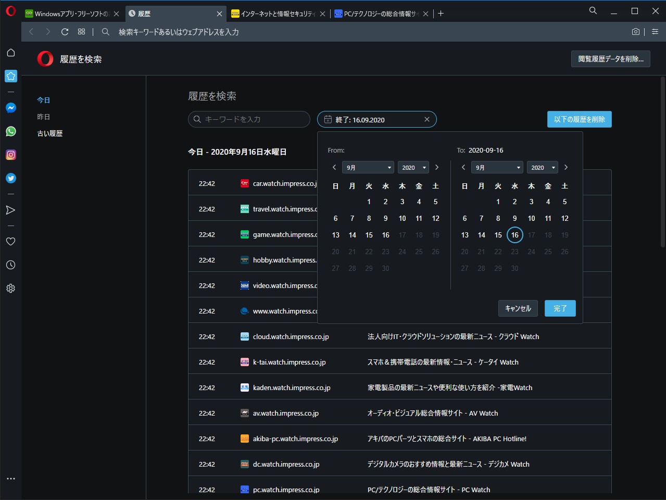Advance From calendar to next month
Image resolution: width=666 pixels, height=500 pixels.
coord(437,167)
